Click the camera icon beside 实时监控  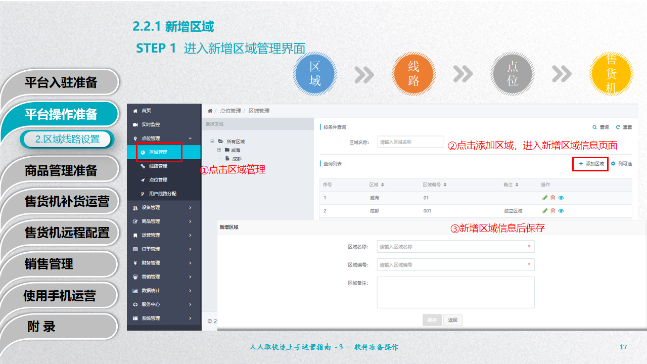point(135,124)
